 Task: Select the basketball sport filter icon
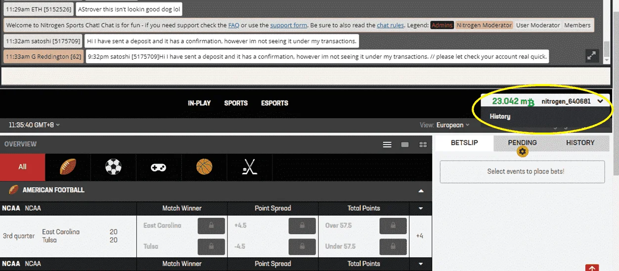click(204, 167)
